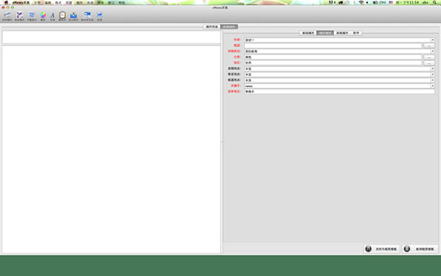
Task: Click the '...' button beside 稿源 field
Action: tap(429, 46)
